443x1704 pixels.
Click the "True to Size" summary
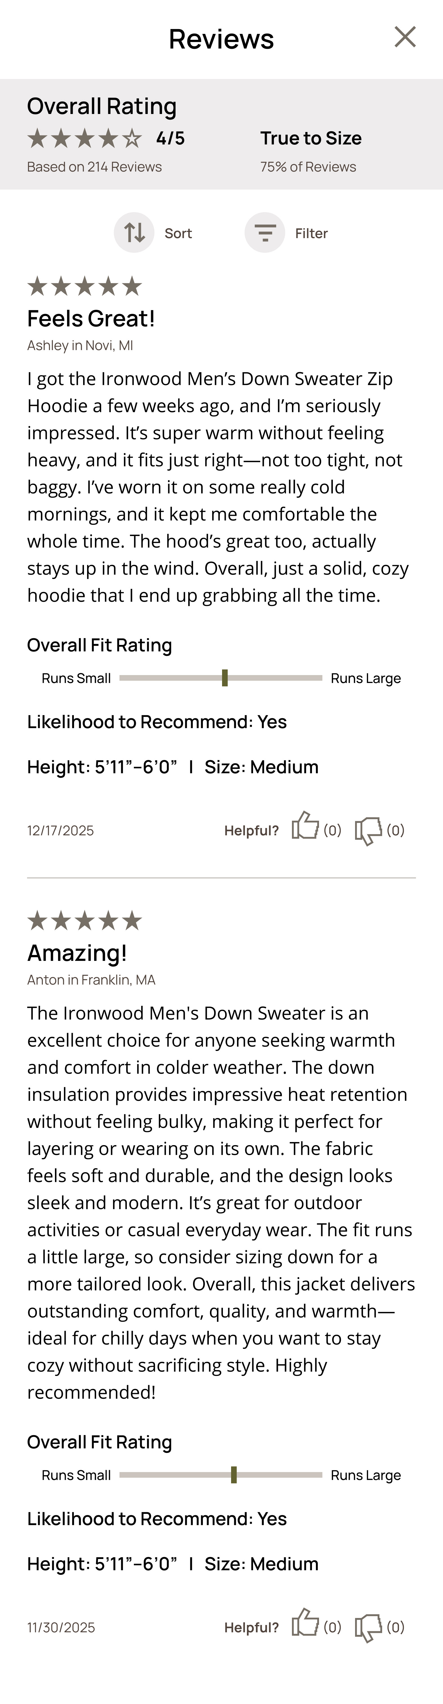[x=311, y=138]
